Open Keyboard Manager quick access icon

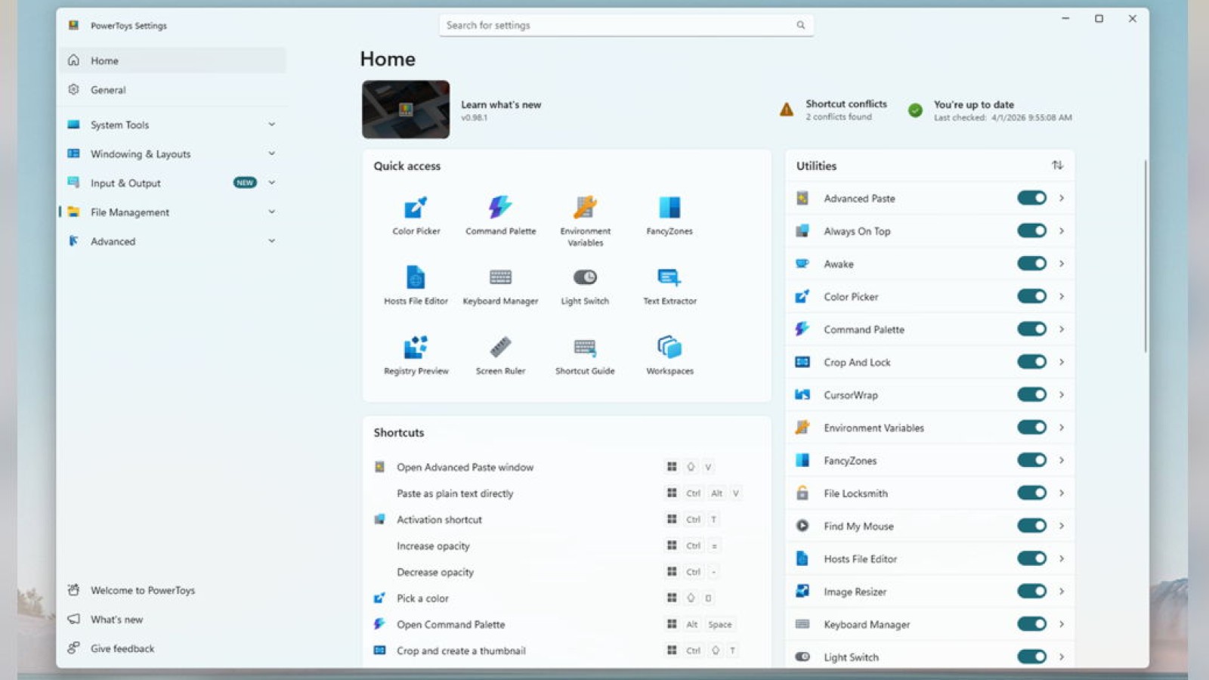coord(500,285)
